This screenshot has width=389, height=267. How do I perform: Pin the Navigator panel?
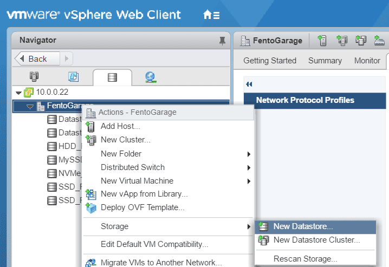click(x=222, y=41)
